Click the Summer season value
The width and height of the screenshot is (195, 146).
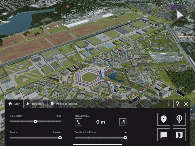pos(57,132)
